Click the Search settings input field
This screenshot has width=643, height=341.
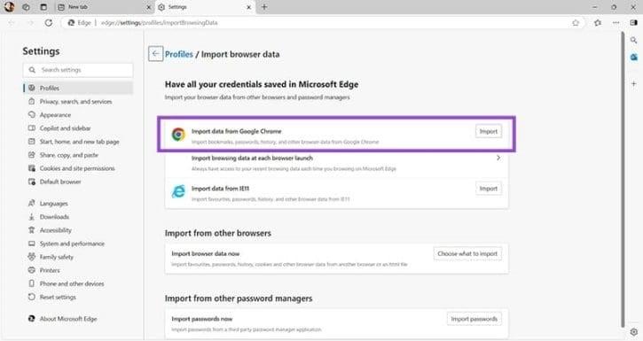tap(78, 70)
